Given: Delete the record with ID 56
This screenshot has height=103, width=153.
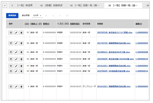Looking at the screenshot, I should click(x=21, y=43).
